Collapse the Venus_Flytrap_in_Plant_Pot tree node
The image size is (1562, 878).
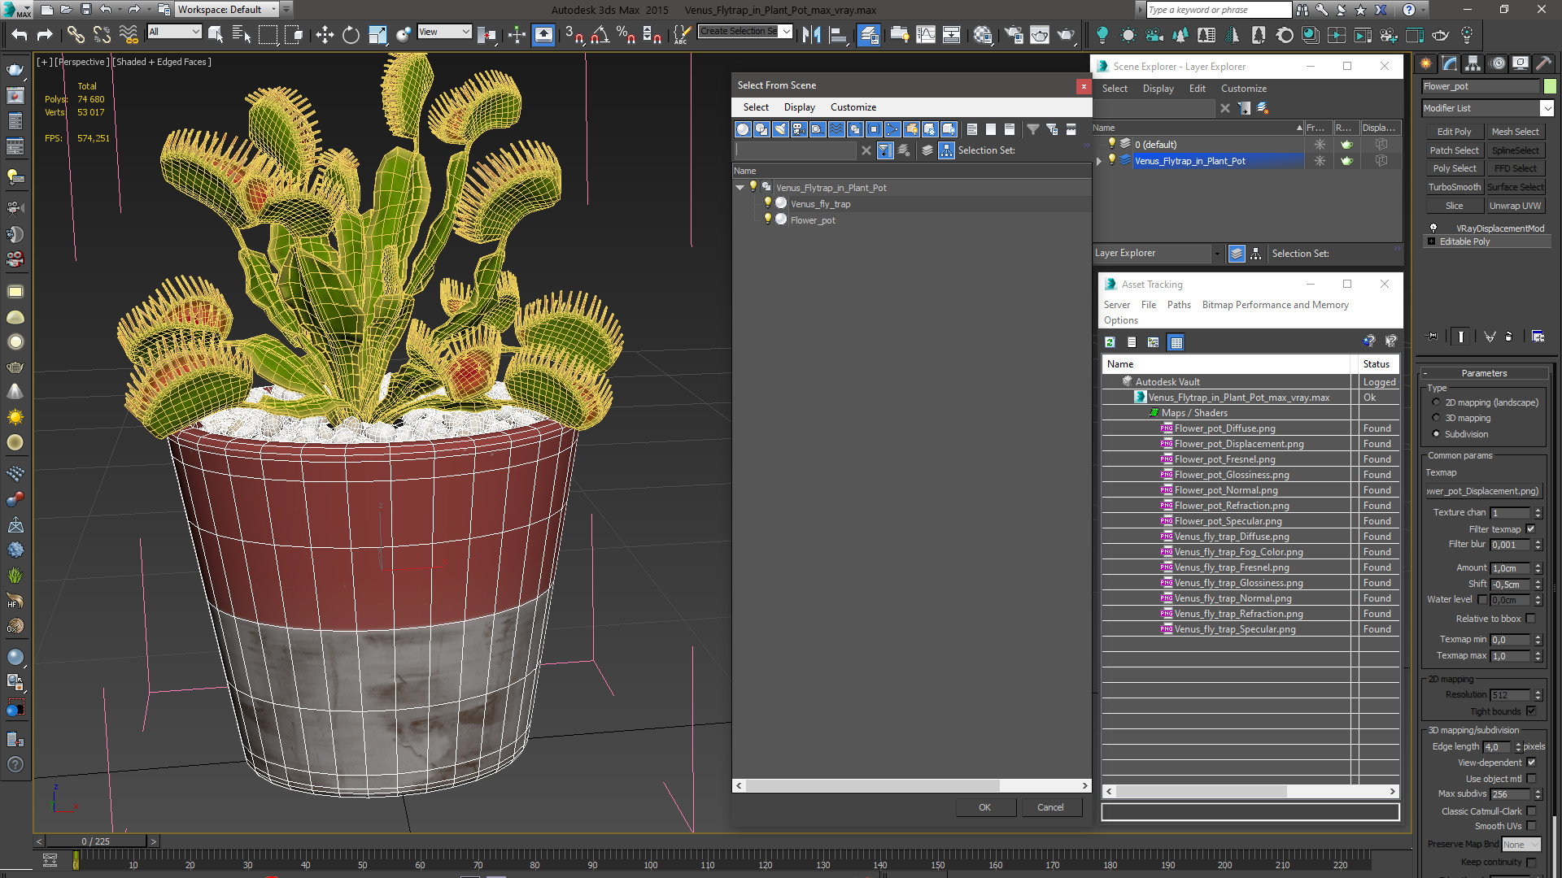click(x=740, y=188)
